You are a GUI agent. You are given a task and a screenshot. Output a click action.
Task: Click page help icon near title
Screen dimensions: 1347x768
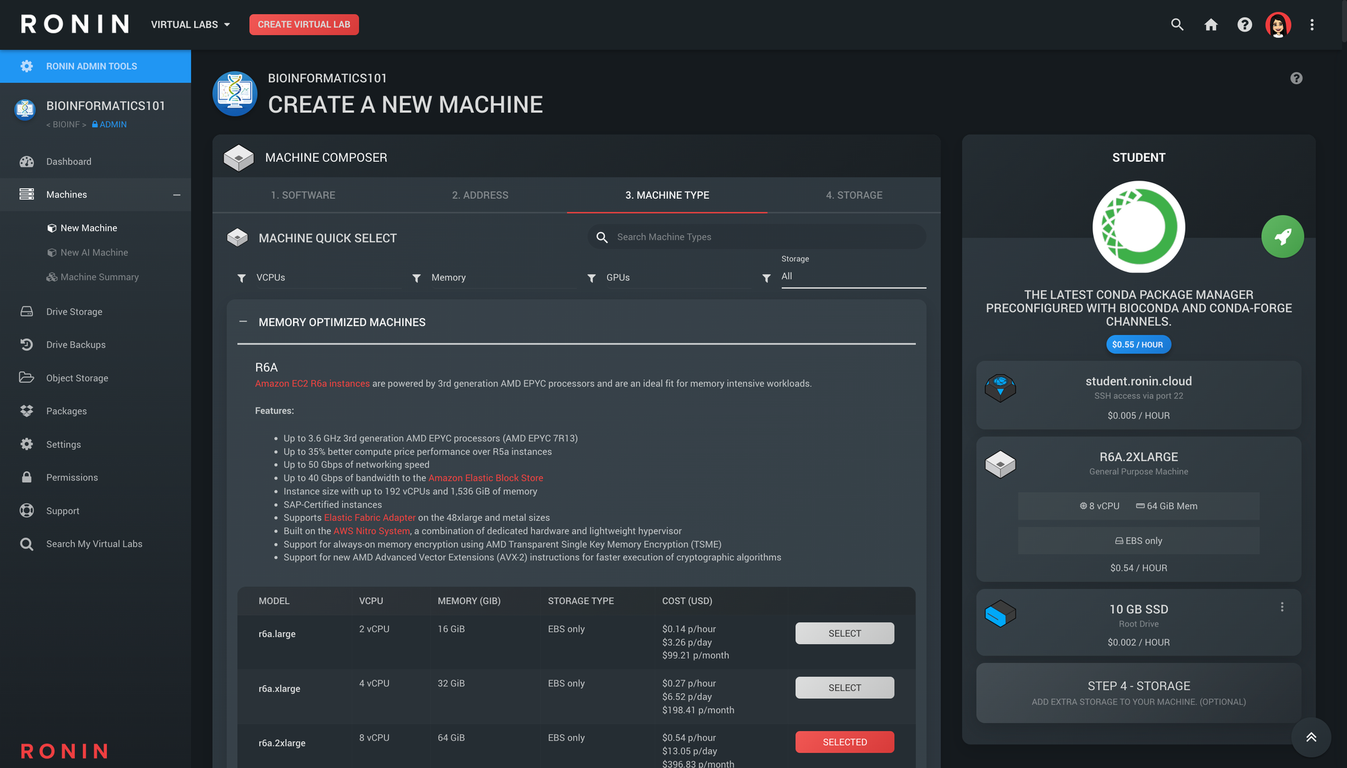[x=1296, y=78]
